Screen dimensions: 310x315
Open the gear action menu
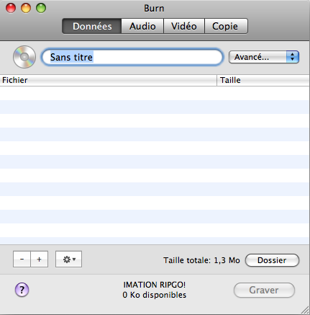click(69, 259)
